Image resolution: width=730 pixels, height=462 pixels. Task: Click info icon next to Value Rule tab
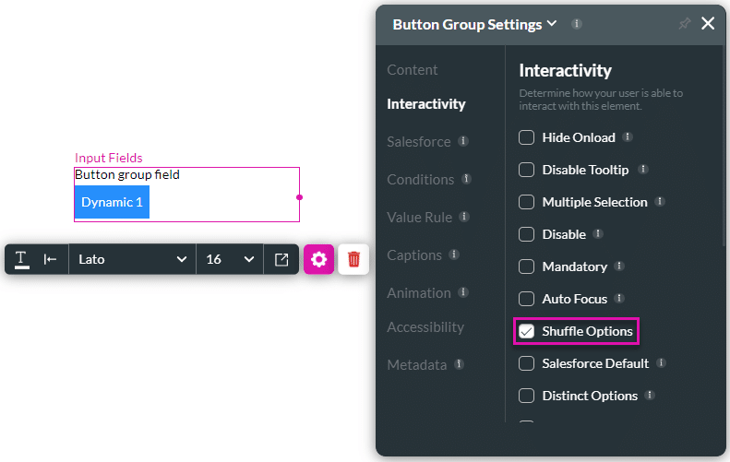click(463, 217)
